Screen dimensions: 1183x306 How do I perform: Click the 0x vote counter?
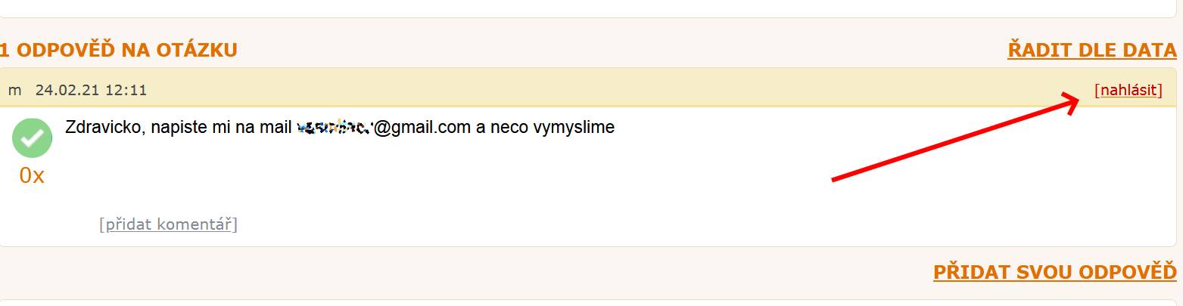tap(32, 175)
